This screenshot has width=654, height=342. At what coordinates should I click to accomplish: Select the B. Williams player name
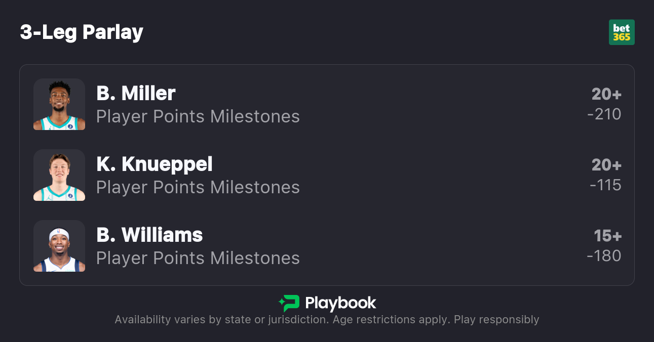pos(149,235)
